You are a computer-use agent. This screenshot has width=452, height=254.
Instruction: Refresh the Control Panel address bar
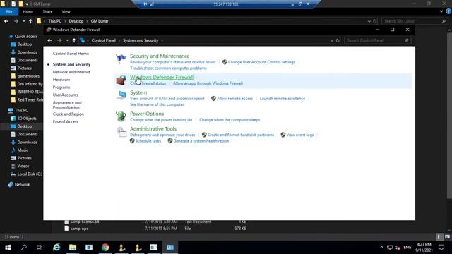click(338, 41)
